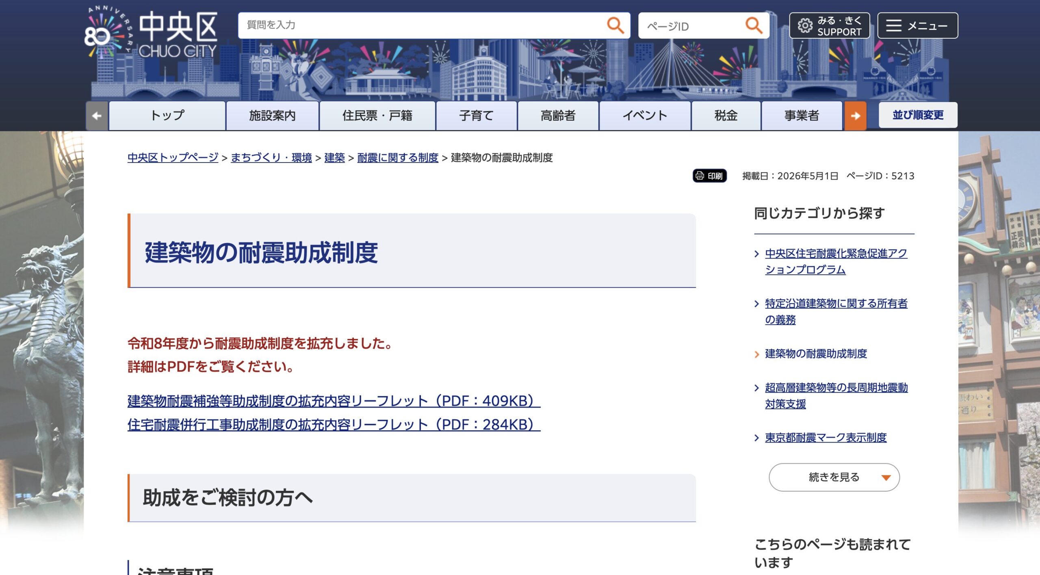Screen dimensions: 1040x575
Task: Click the Page ID search magnifier icon
Action: tap(754, 25)
